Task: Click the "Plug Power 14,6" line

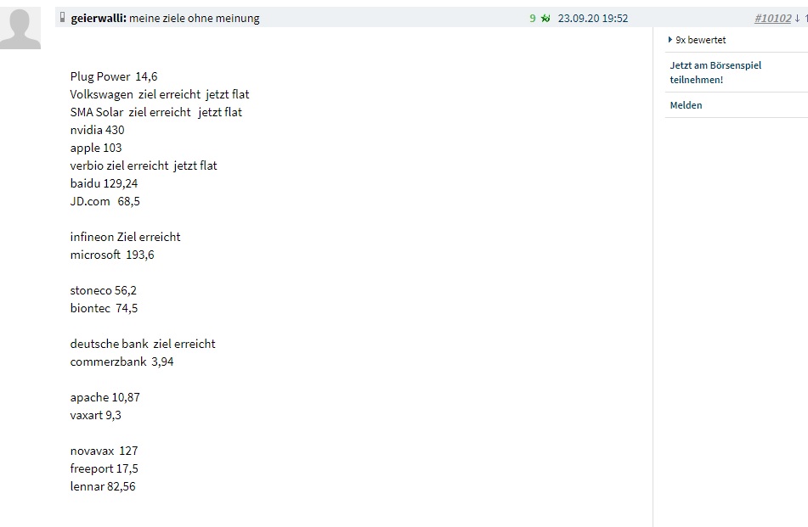Action: [114, 76]
